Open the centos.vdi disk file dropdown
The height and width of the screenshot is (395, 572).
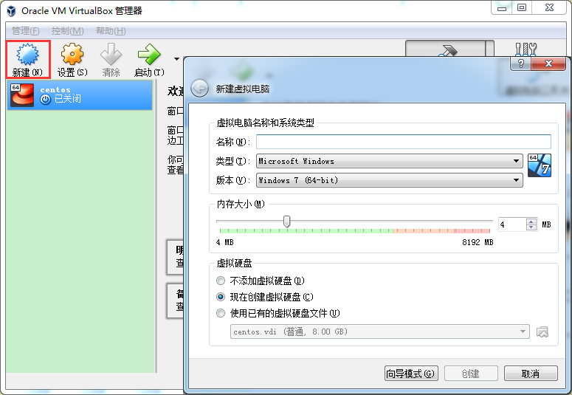[x=380, y=332]
